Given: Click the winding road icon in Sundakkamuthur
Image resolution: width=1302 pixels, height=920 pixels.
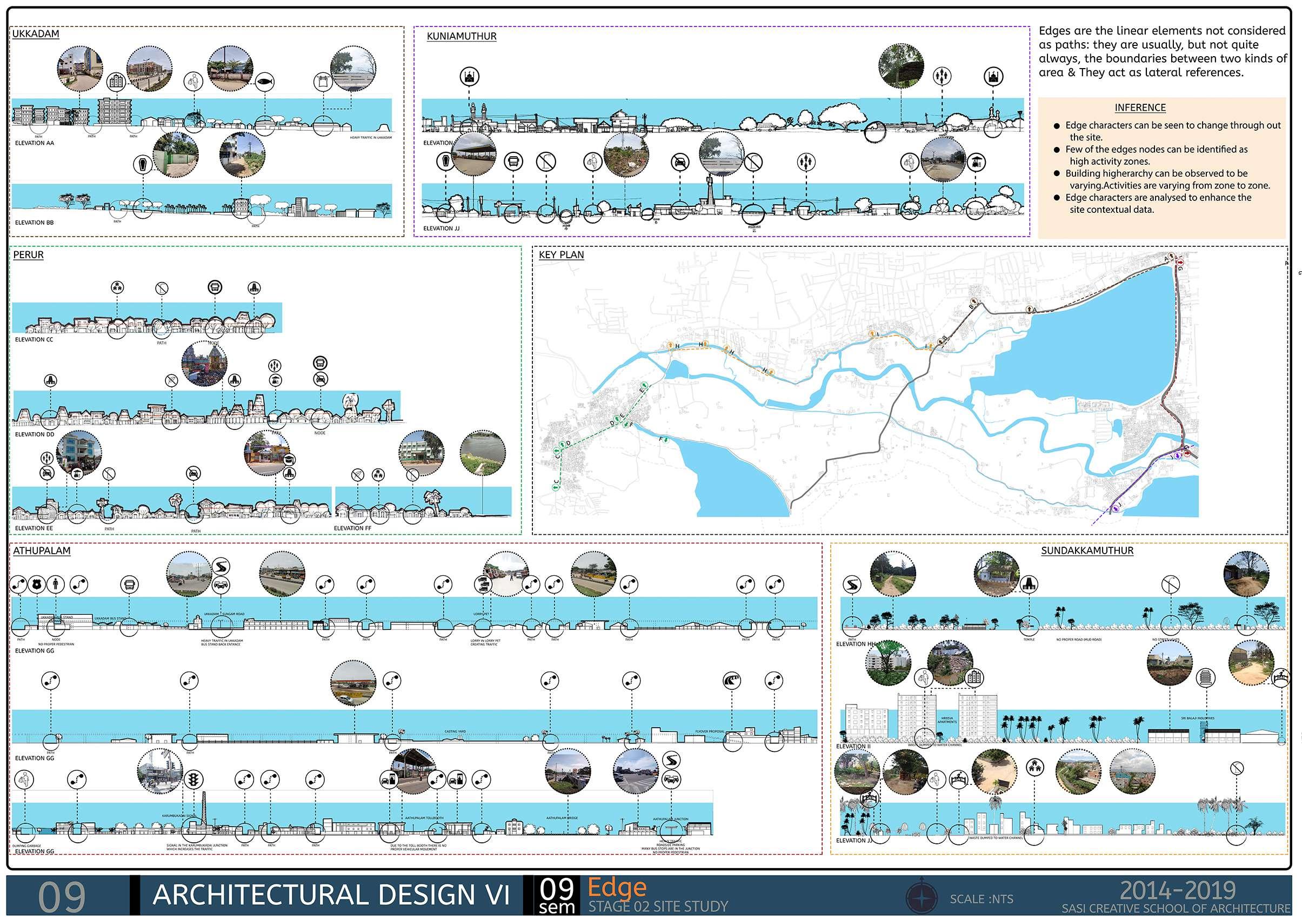Looking at the screenshot, I should [852, 585].
